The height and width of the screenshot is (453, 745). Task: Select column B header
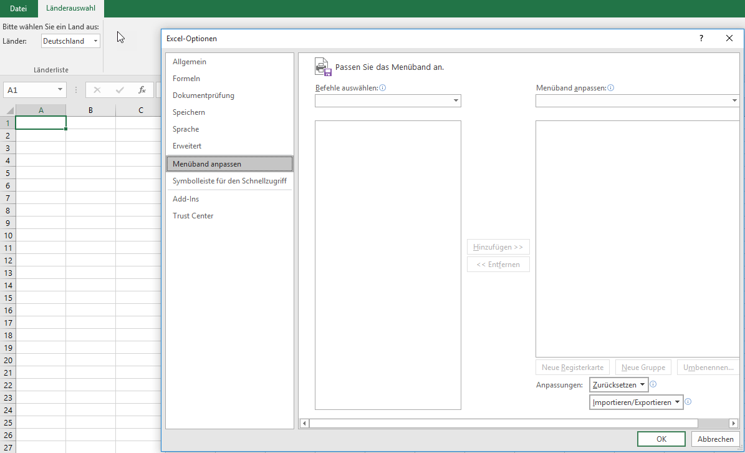90,110
